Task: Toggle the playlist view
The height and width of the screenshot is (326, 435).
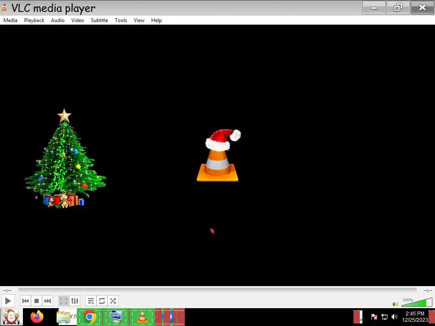Action: 91,301
